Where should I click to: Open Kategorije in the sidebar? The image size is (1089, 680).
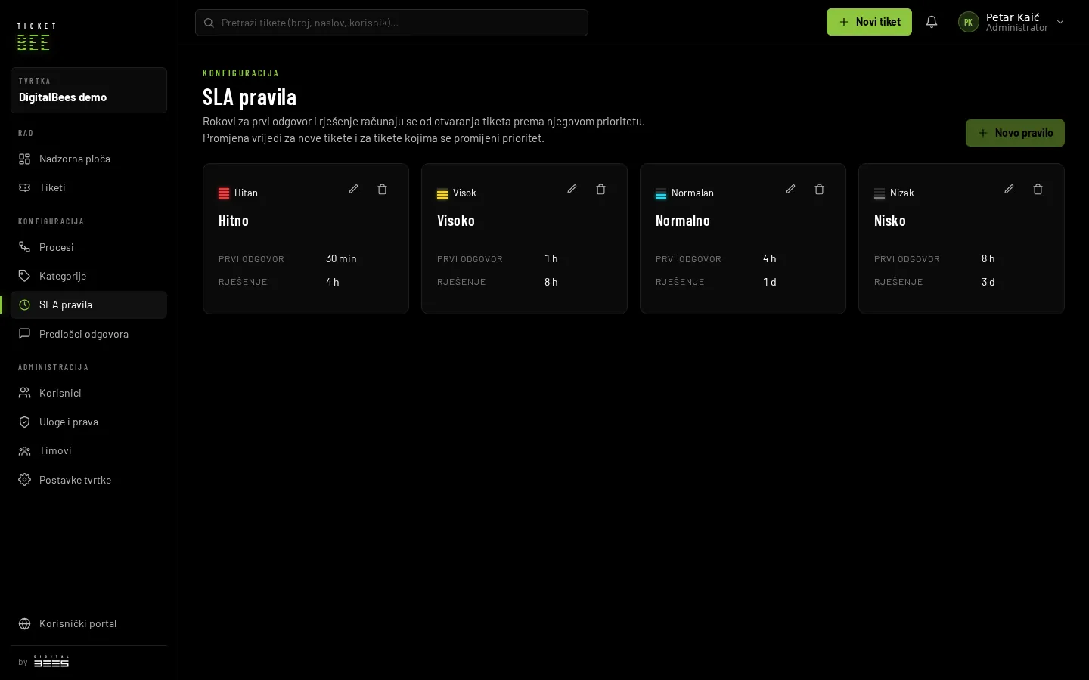88,276
